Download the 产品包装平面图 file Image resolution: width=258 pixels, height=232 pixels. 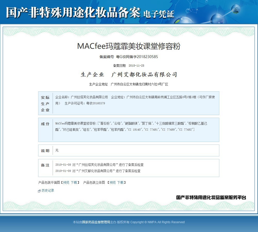pyautogui.click(x=74, y=182)
